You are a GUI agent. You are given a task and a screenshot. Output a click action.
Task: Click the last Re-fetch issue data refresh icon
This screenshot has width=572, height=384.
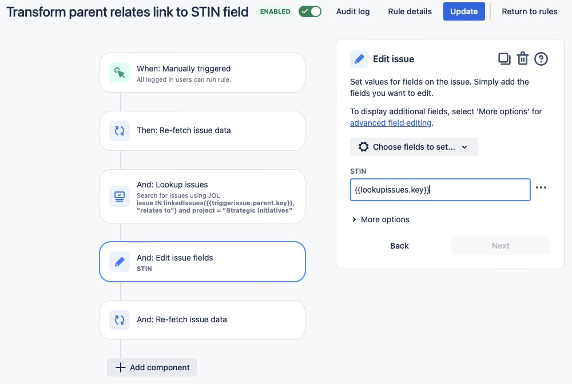pyautogui.click(x=120, y=320)
